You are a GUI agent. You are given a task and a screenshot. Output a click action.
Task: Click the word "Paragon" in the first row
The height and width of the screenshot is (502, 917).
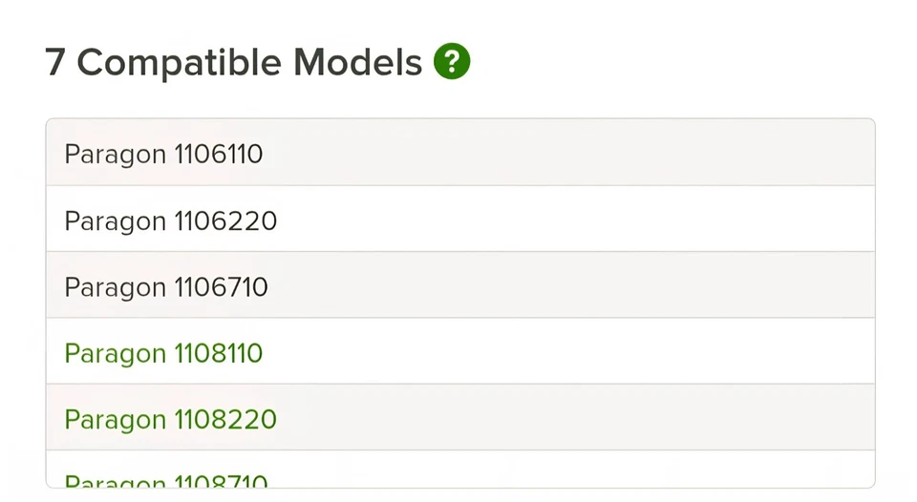point(115,155)
